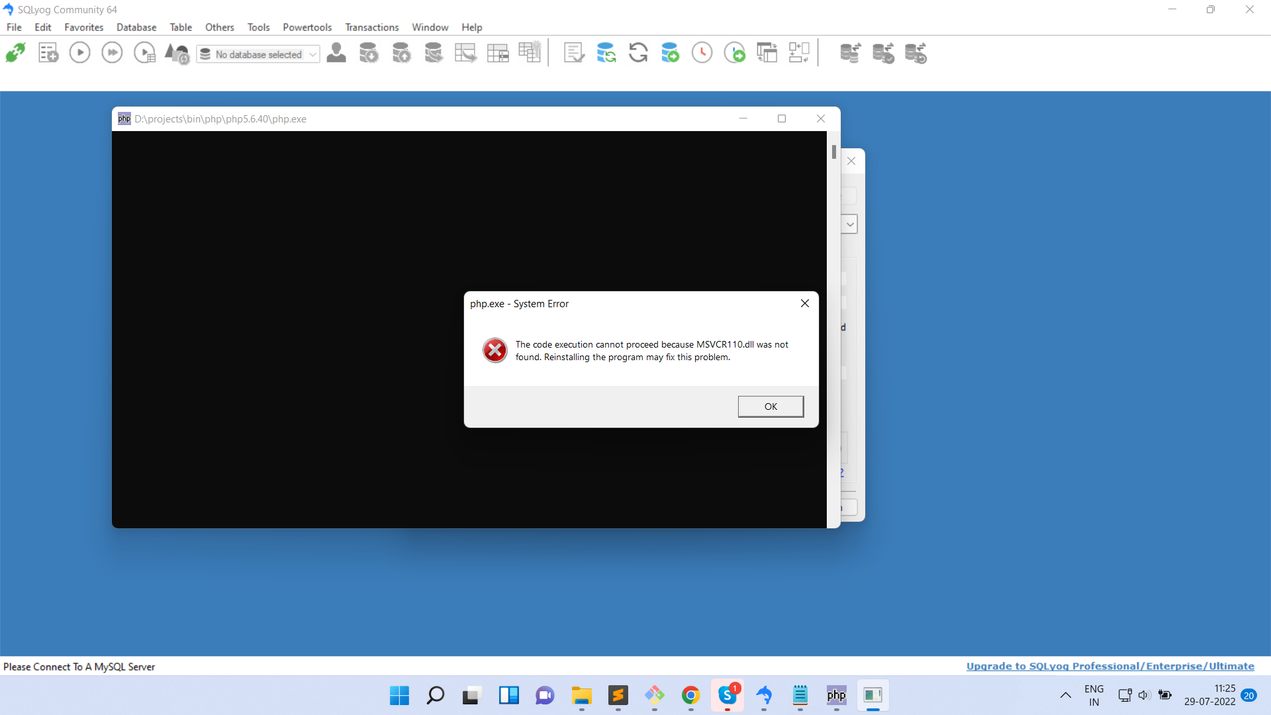Image resolution: width=1271 pixels, height=715 pixels.
Task: Click the Format Query shapes icon
Action: (x=177, y=53)
